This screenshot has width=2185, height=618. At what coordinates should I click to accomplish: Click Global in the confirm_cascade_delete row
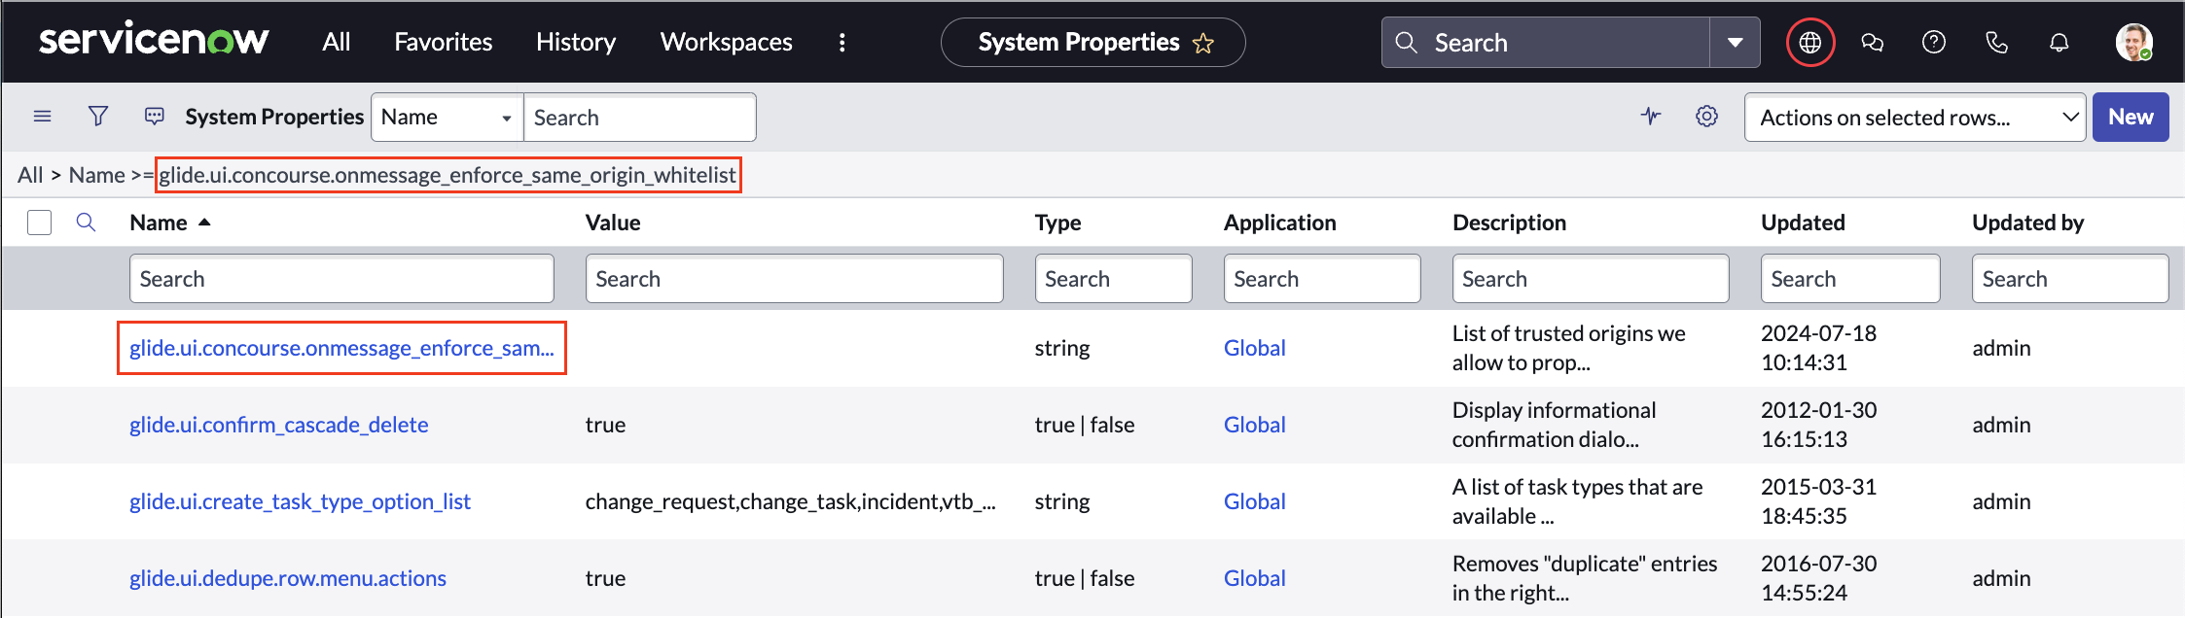(x=1255, y=425)
